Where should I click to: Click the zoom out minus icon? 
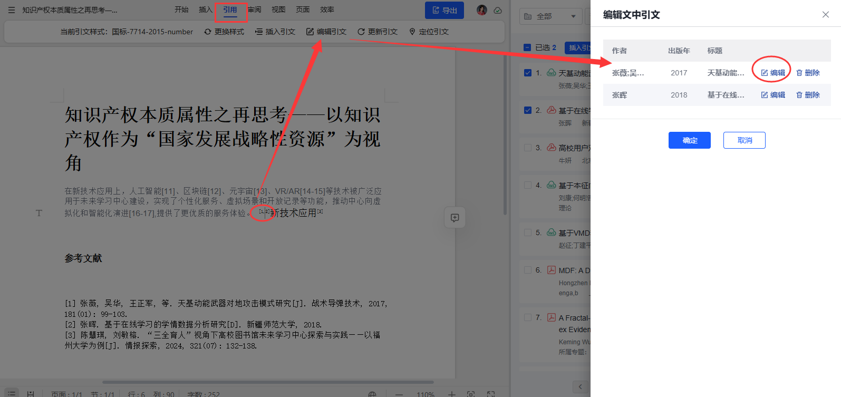tap(399, 394)
